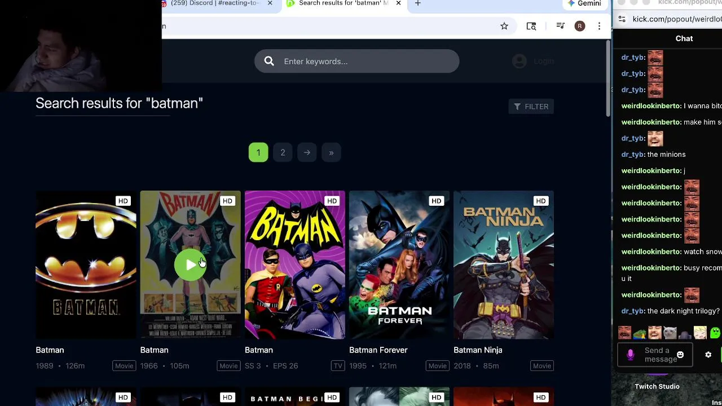This screenshot has height=406, width=722.
Task: Close the Discord tab
Action: click(x=270, y=3)
